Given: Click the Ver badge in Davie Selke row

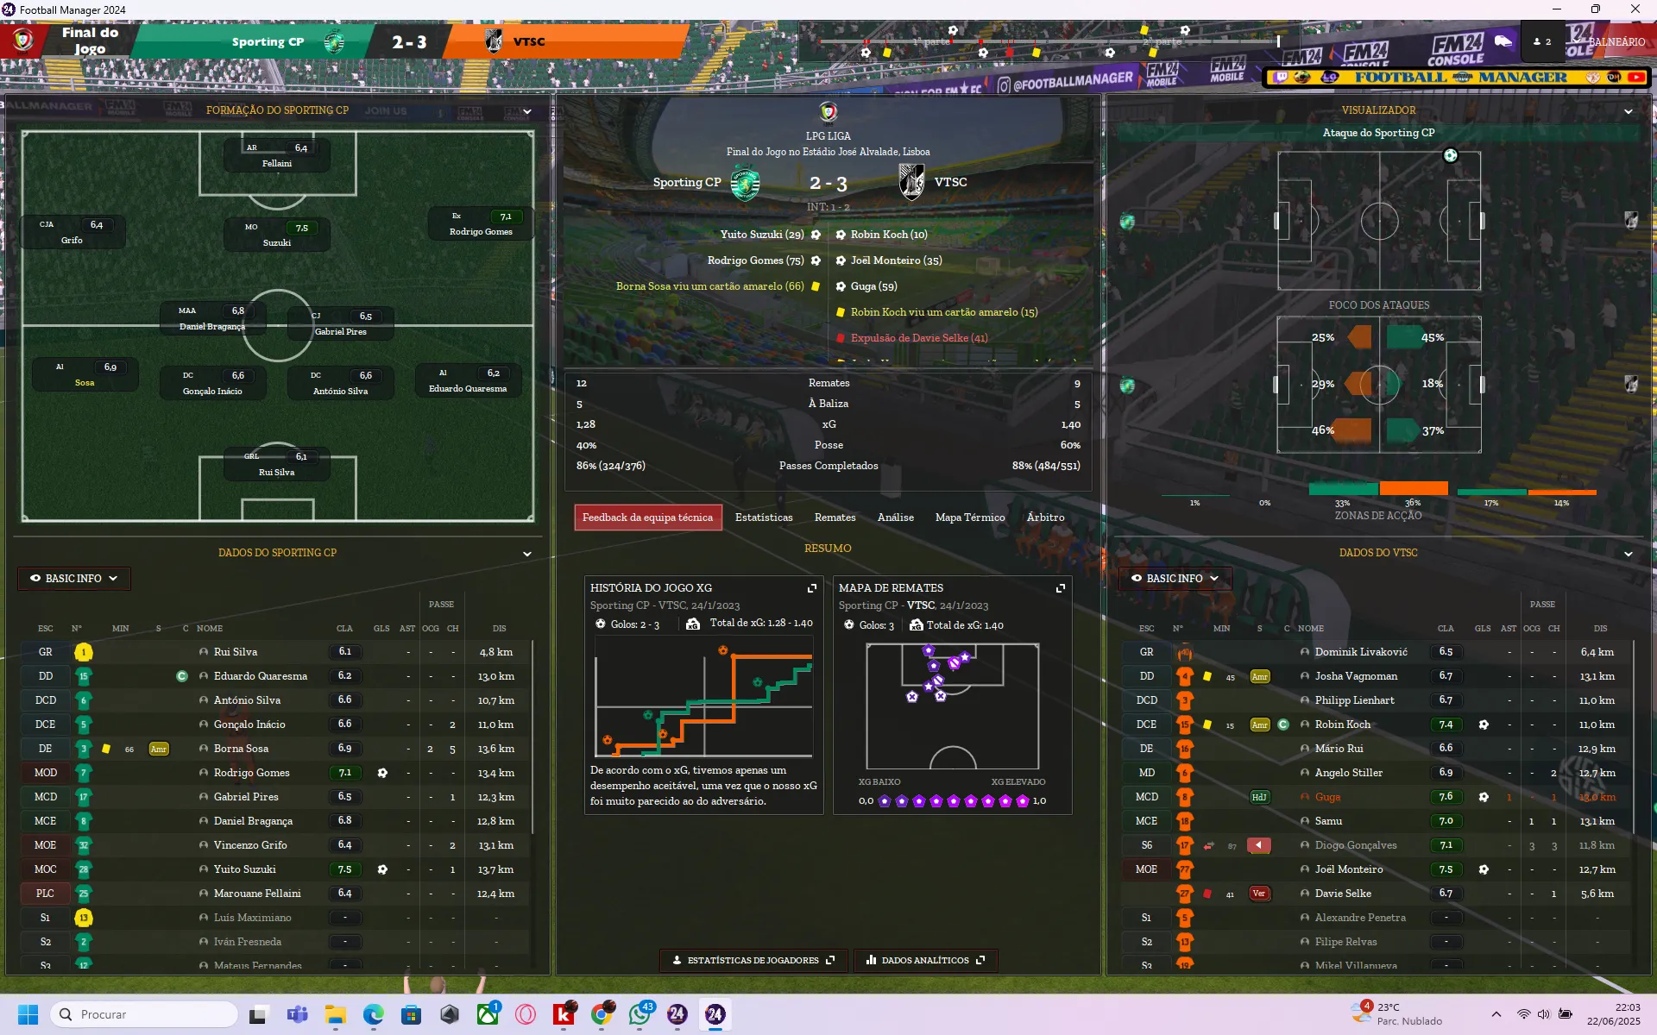Looking at the screenshot, I should [1259, 894].
